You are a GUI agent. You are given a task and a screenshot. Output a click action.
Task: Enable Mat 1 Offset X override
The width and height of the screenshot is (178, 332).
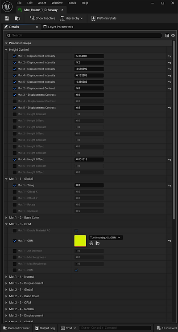pyautogui.click(x=15, y=192)
